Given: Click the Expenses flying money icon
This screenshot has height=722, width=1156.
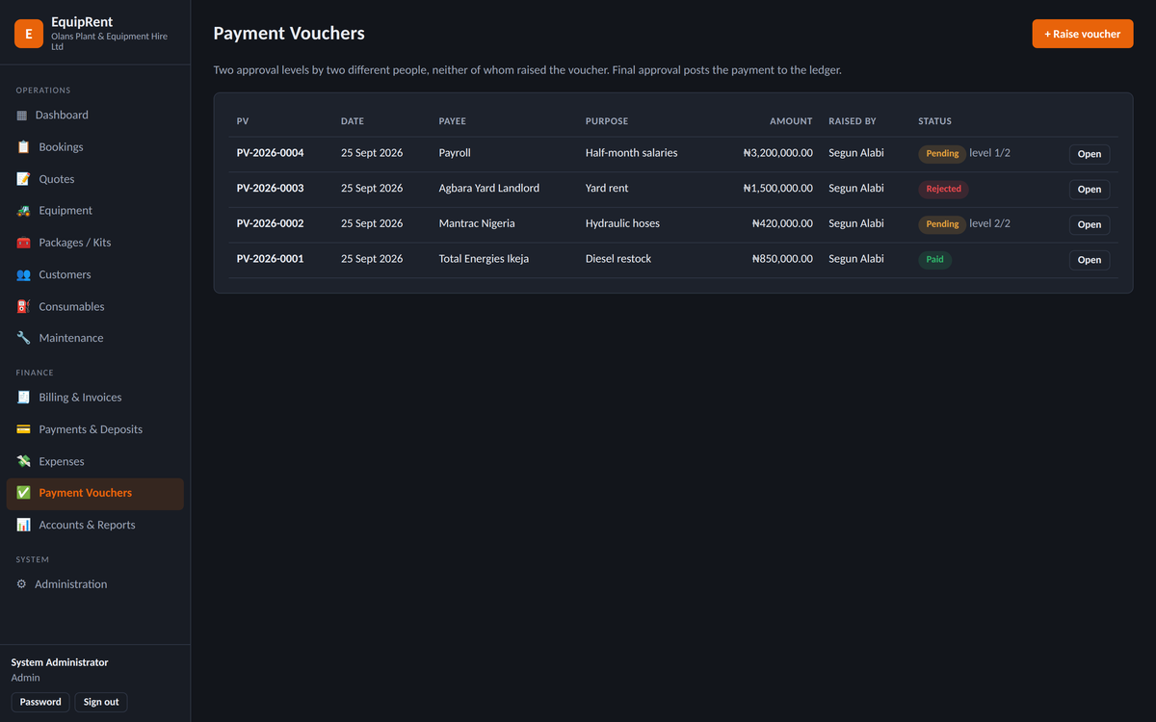Looking at the screenshot, I should tap(23, 461).
